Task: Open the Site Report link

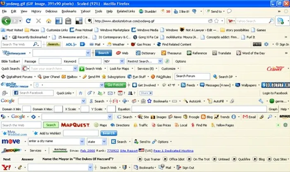Action: point(129,151)
